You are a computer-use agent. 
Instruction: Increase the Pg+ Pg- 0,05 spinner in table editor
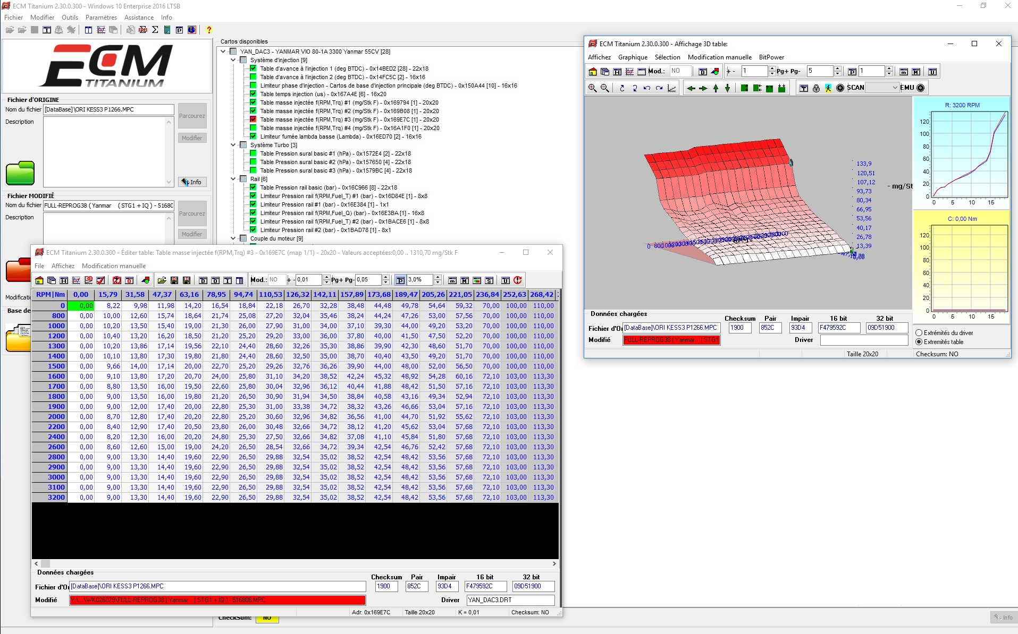(x=386, y=277)
